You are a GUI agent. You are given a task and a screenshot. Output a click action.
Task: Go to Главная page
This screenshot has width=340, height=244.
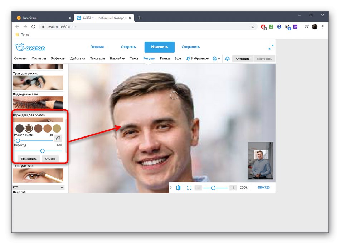point(97,47)
